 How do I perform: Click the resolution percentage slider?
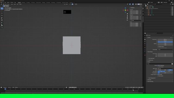[165, 42]
